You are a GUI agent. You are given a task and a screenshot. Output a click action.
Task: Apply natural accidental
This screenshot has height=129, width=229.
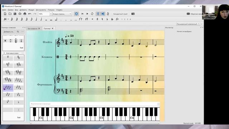(x=102, y=19)
